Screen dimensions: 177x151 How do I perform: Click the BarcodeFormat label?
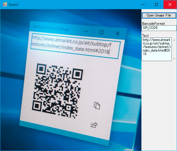(x=153, y=24)
